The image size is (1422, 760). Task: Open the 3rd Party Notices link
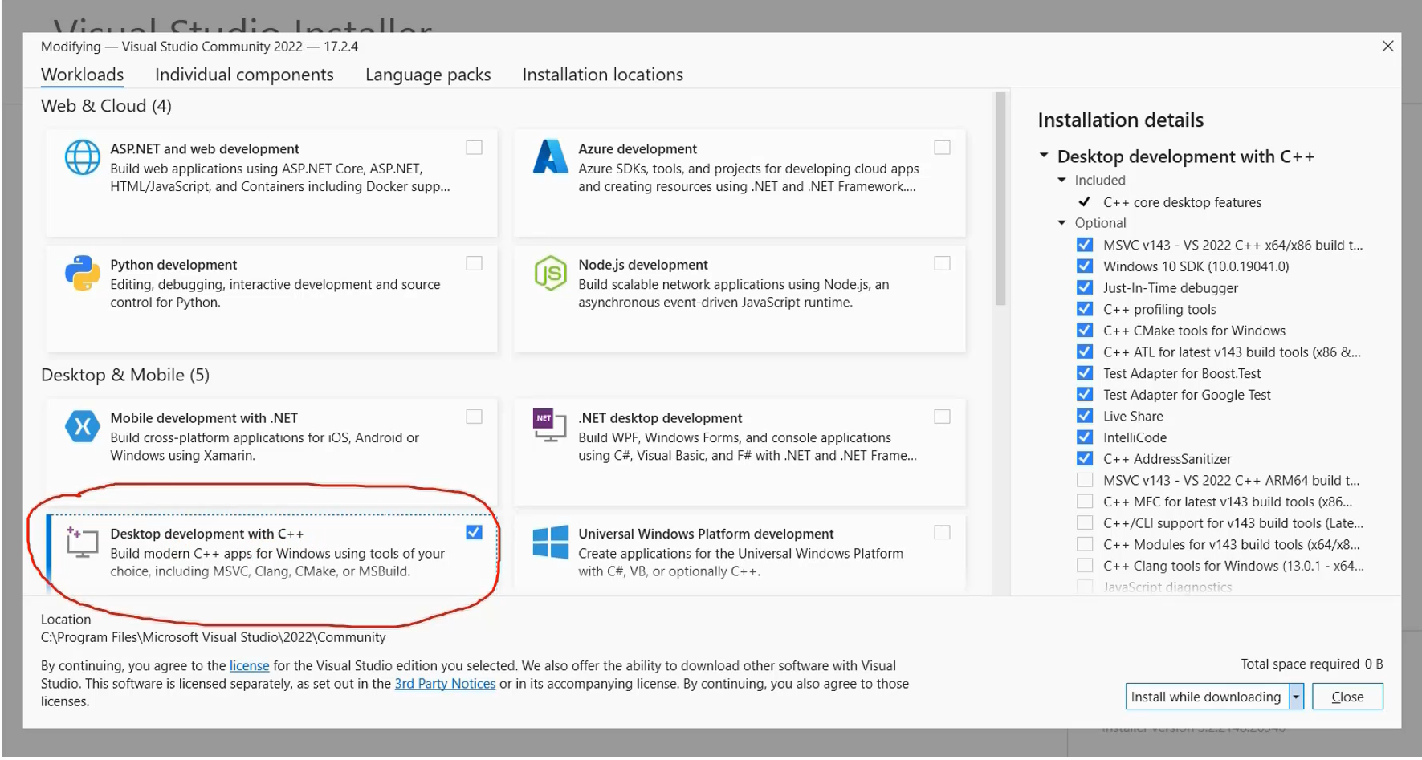[445, 684]
